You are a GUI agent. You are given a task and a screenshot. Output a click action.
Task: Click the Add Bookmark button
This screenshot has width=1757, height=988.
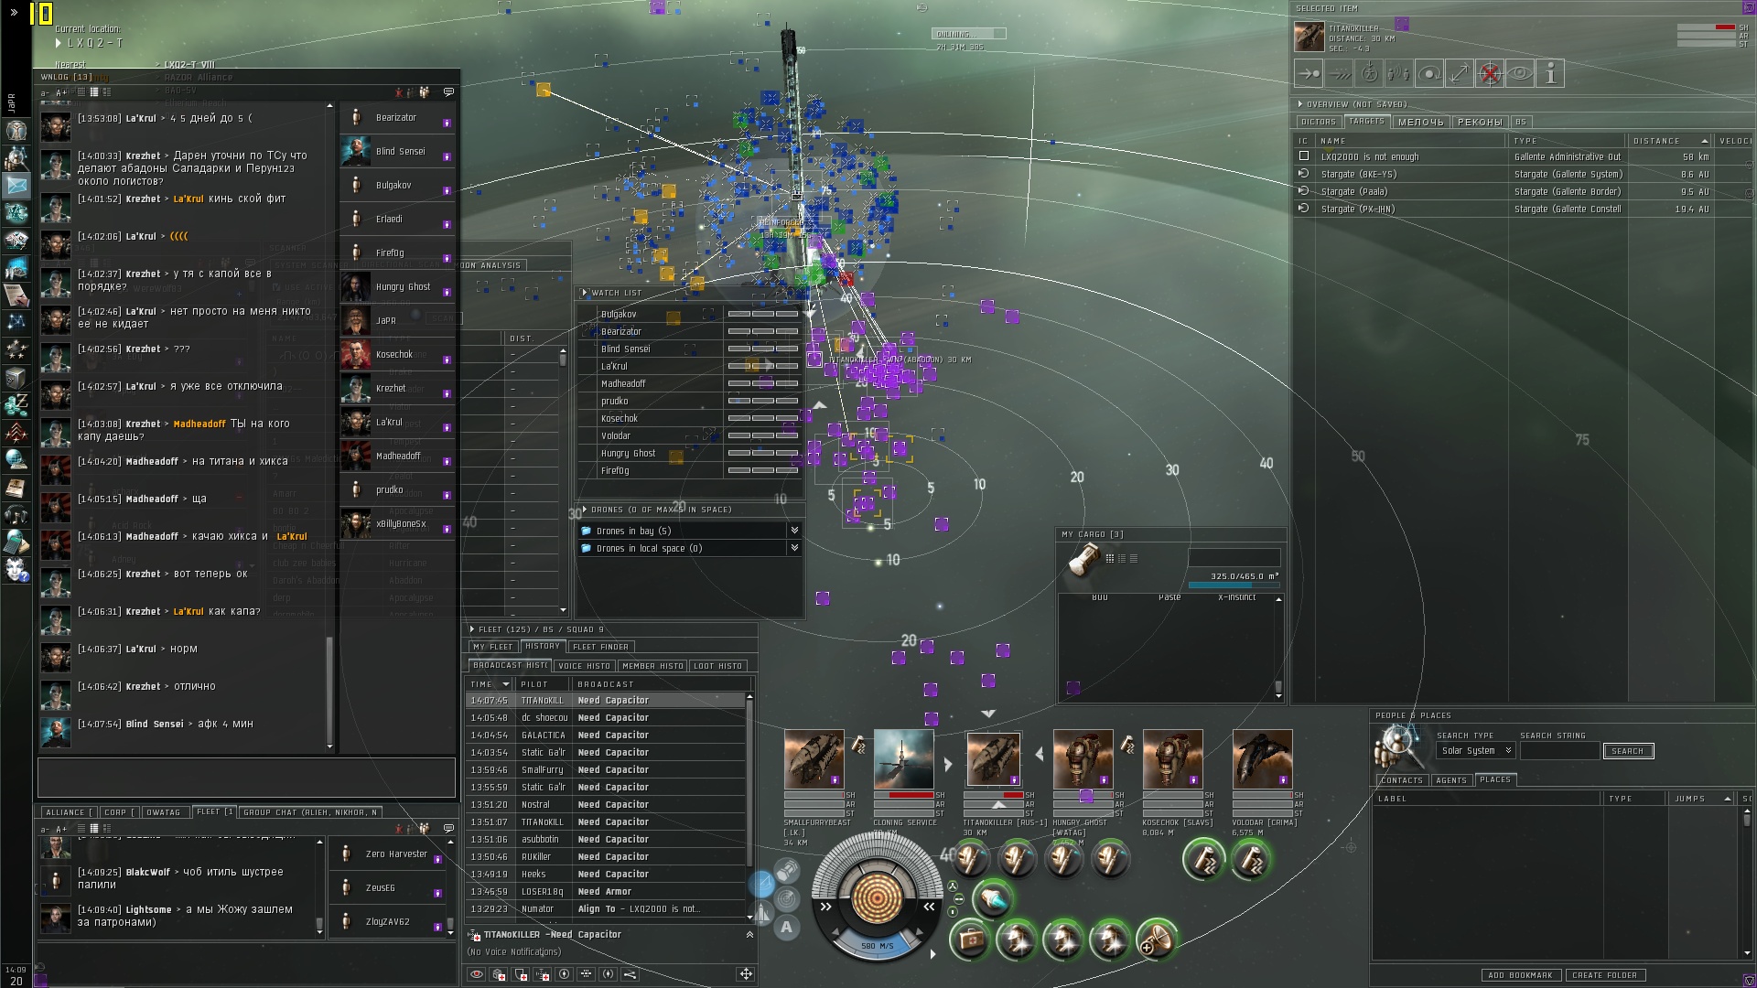pos(1520,975)
